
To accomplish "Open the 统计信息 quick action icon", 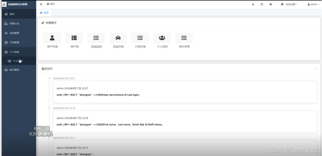I will pyautogui.click(x=184, y=38).
